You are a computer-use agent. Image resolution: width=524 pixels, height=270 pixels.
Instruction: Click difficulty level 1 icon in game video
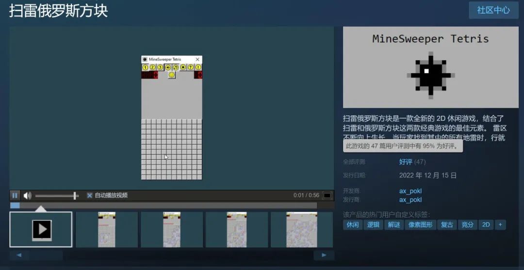pyautogui.click(x=145, y=67)
